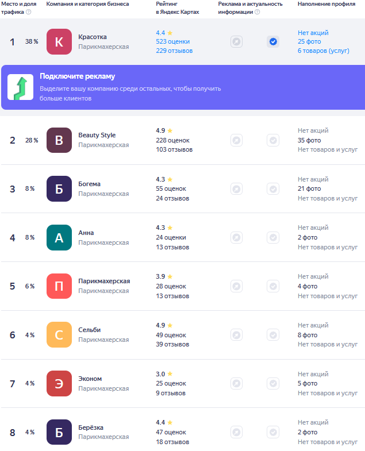Click the Красотка company name

click(x=93, y=37)
